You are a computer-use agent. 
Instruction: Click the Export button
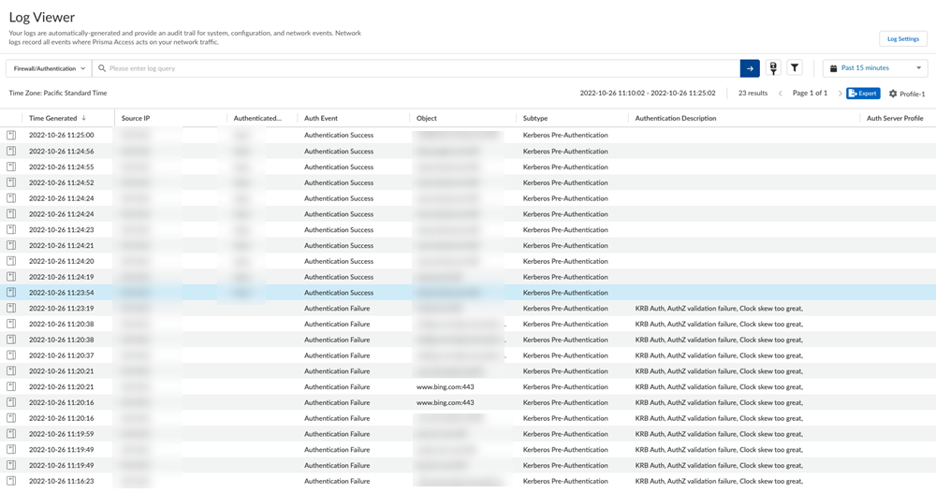pyautogui.click(x=862, y=94)
